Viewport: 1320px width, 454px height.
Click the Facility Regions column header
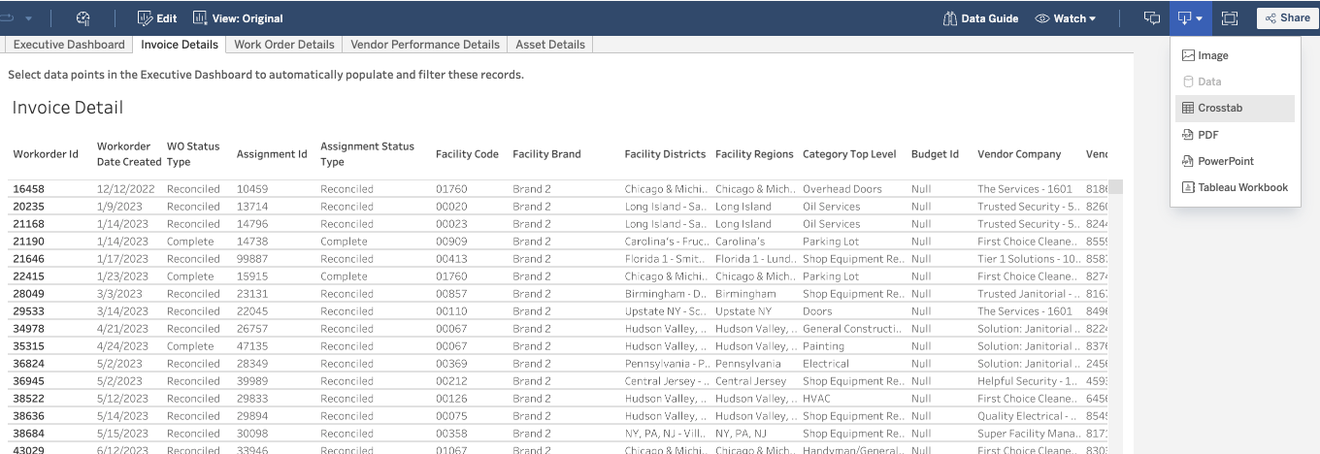tap(754, 154)
